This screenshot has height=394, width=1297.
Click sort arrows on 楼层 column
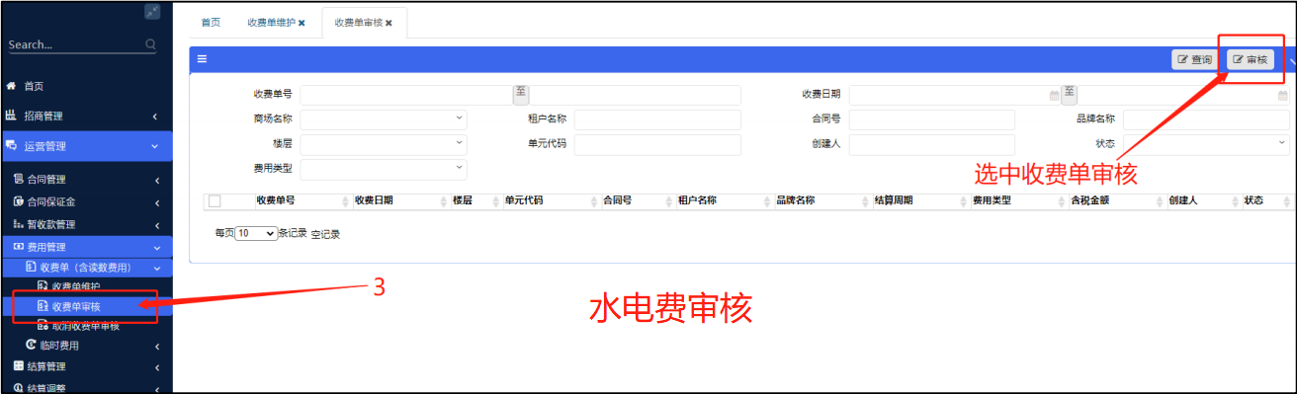coord(494,200)
